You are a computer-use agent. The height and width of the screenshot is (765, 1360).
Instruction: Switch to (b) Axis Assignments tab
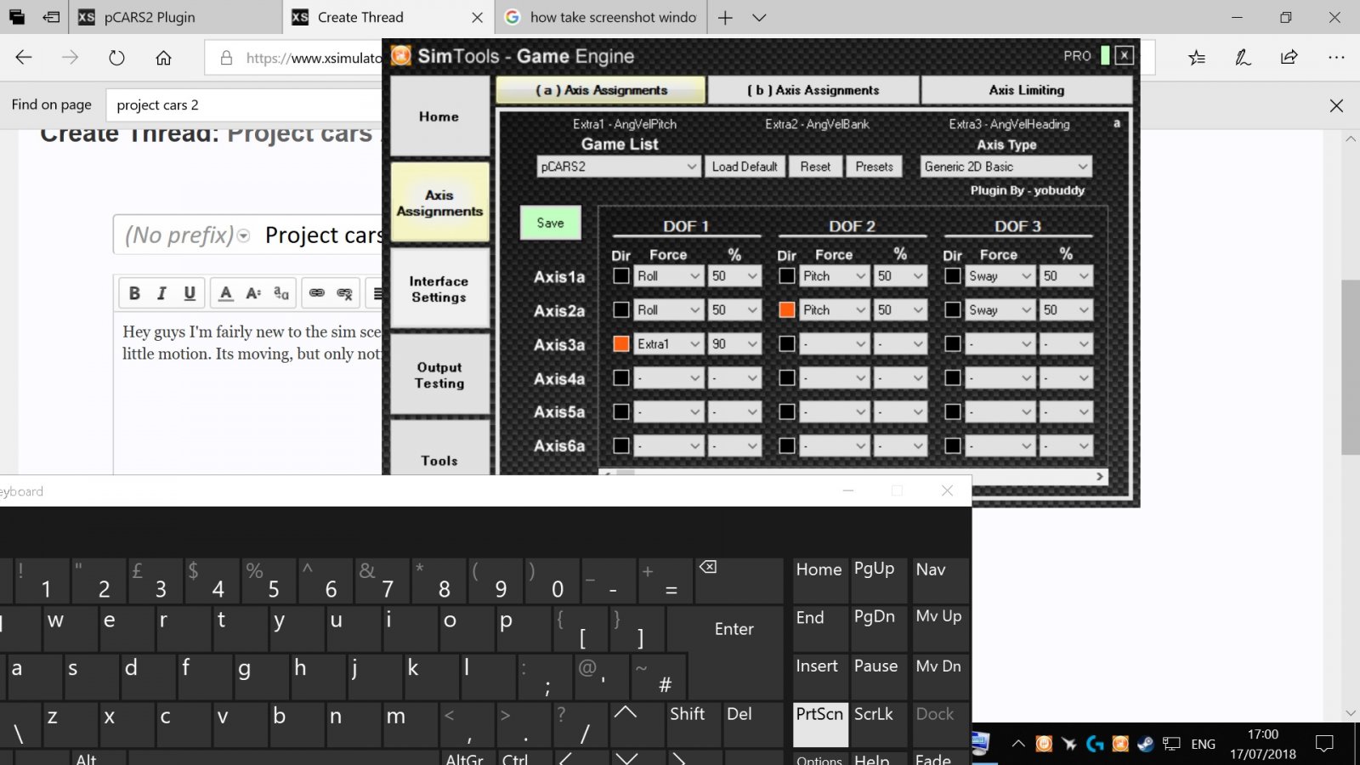click(x=813, y=90)
